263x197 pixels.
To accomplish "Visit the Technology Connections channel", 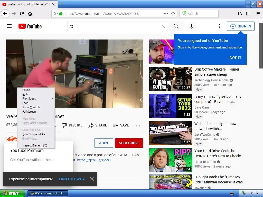I will [x=211, y=80].
